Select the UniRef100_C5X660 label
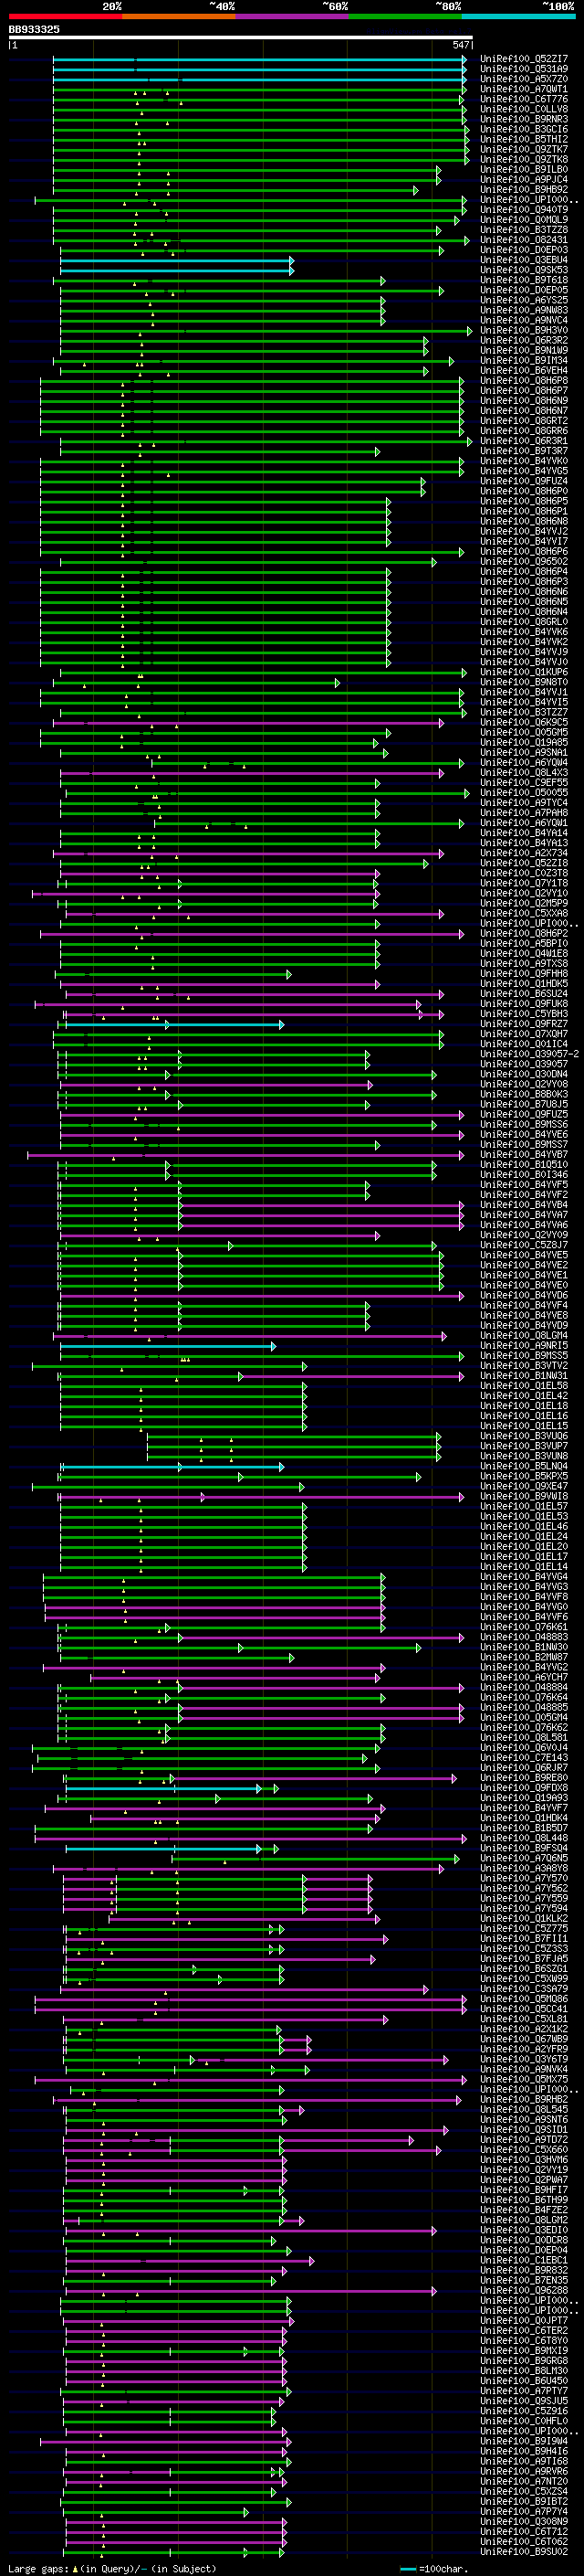The width and height of the screenshot is (584, 2576). pos(523,2150)
